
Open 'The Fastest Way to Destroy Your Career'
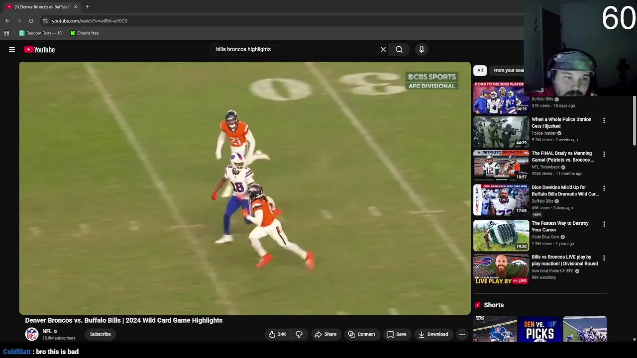click(560, 227)
